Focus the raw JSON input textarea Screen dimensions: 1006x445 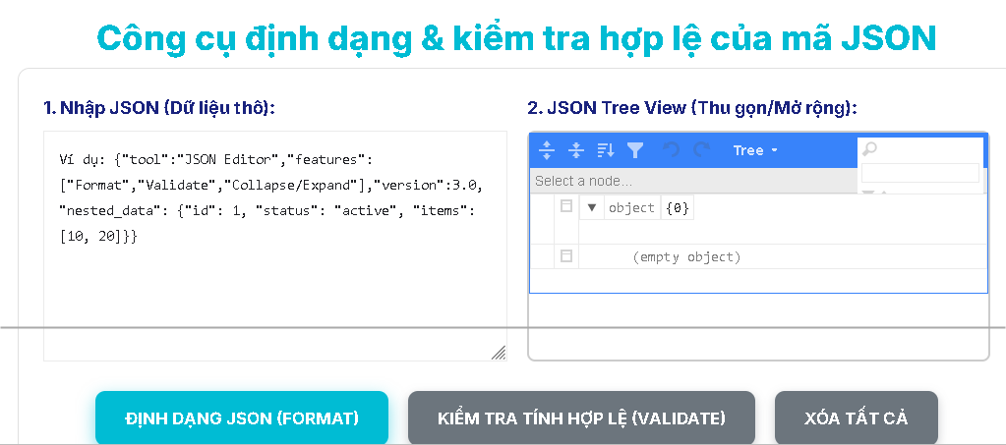click(x=275, y=295)
